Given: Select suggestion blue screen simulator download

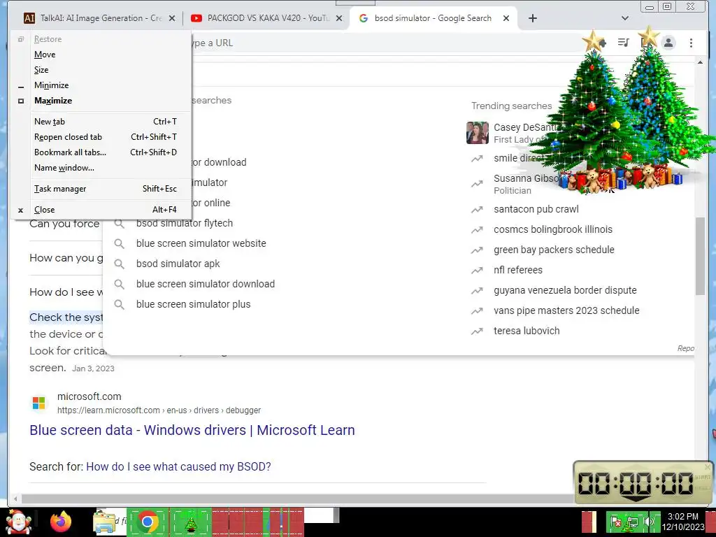Looking at the screenshot, I should (206, 284).
